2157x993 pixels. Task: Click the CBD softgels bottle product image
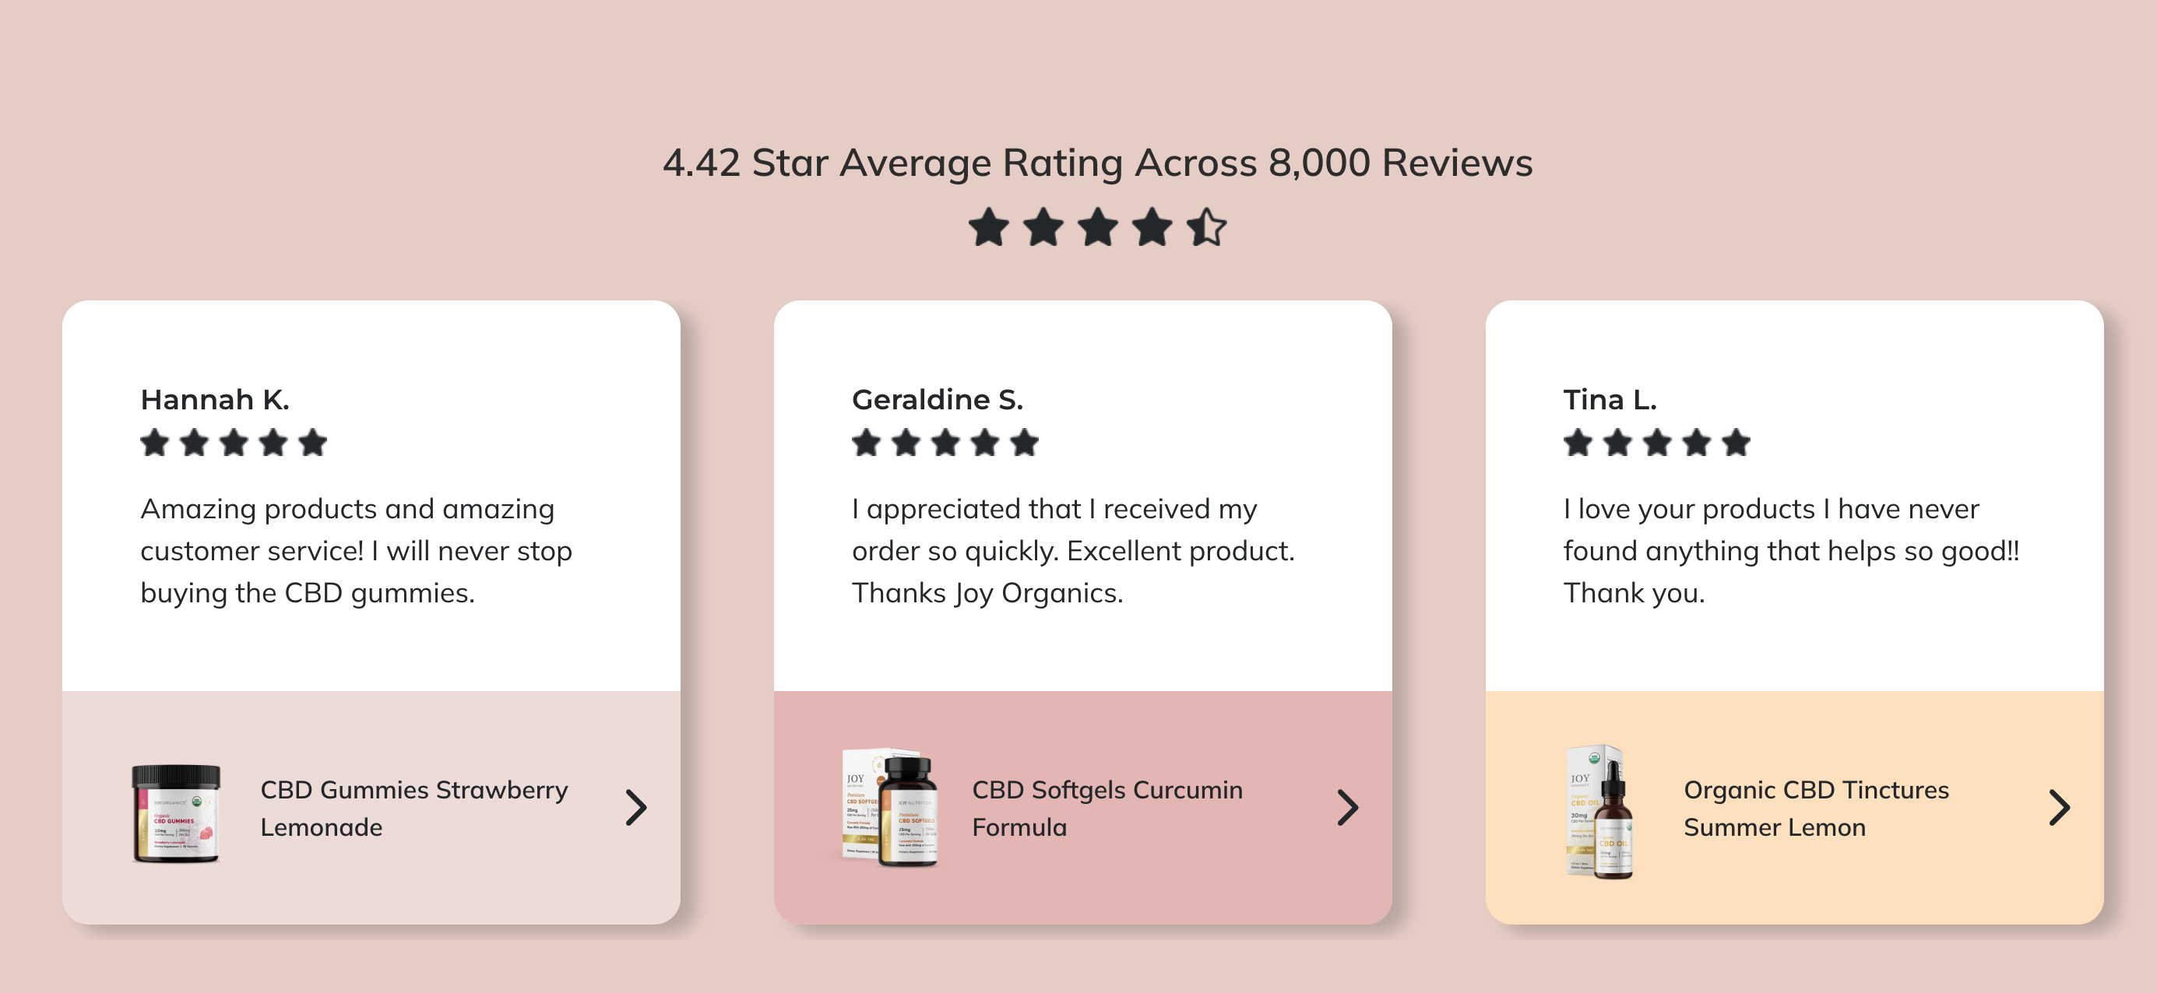(x=891, y=808)
